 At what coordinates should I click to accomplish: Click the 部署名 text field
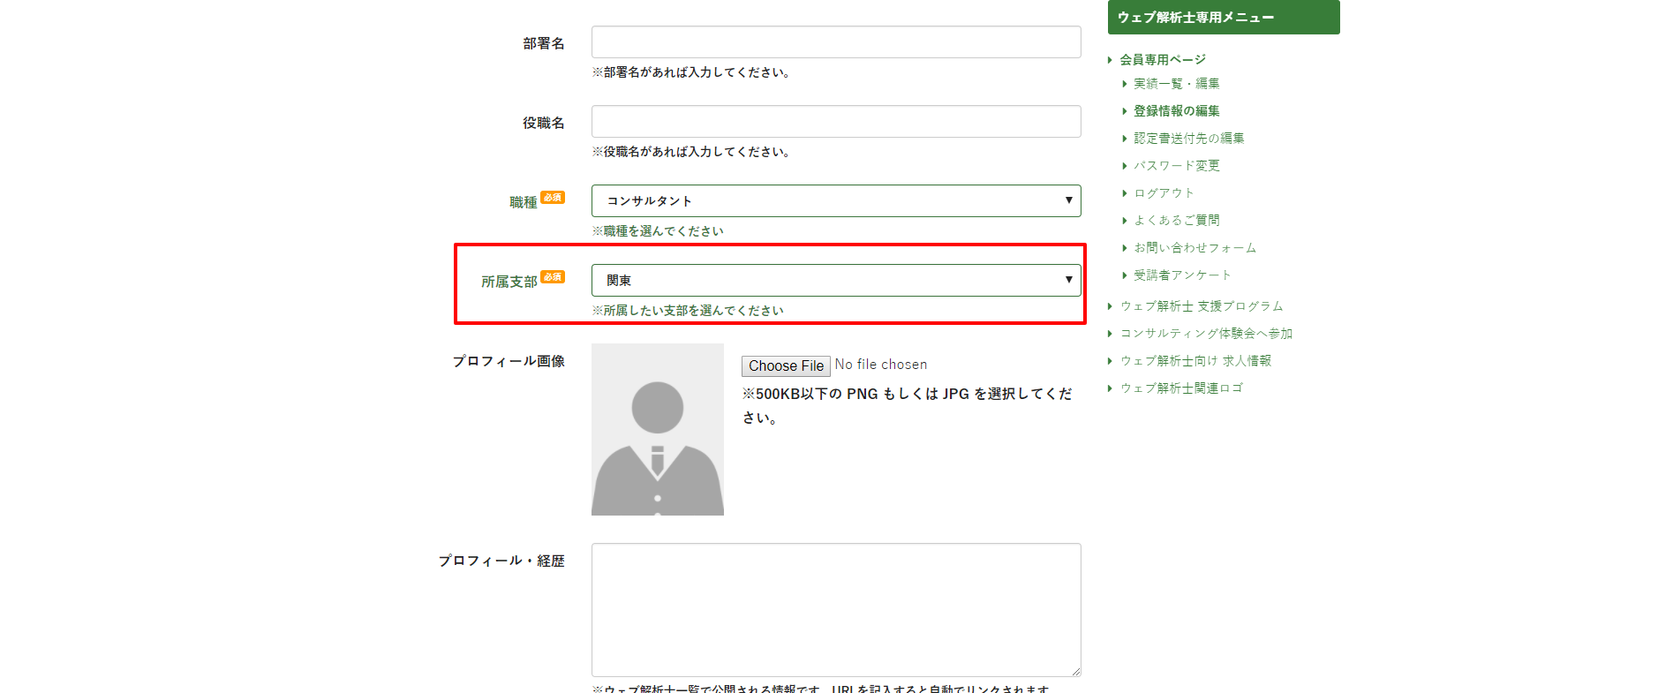835,42
